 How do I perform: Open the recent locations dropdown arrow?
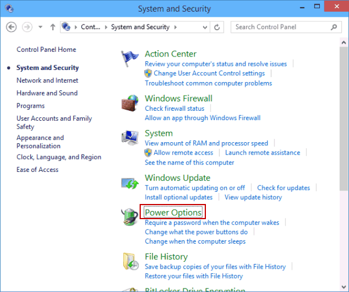coord(40,27)
